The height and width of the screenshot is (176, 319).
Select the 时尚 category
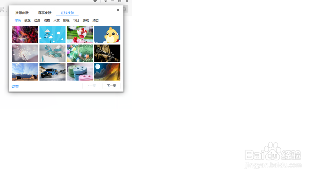click(x=18, y=20)
